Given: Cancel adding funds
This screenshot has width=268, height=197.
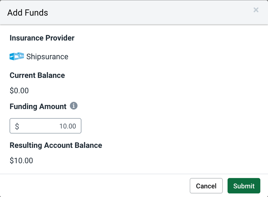Looking at the screenshot, I should click(x=206, y=186).
